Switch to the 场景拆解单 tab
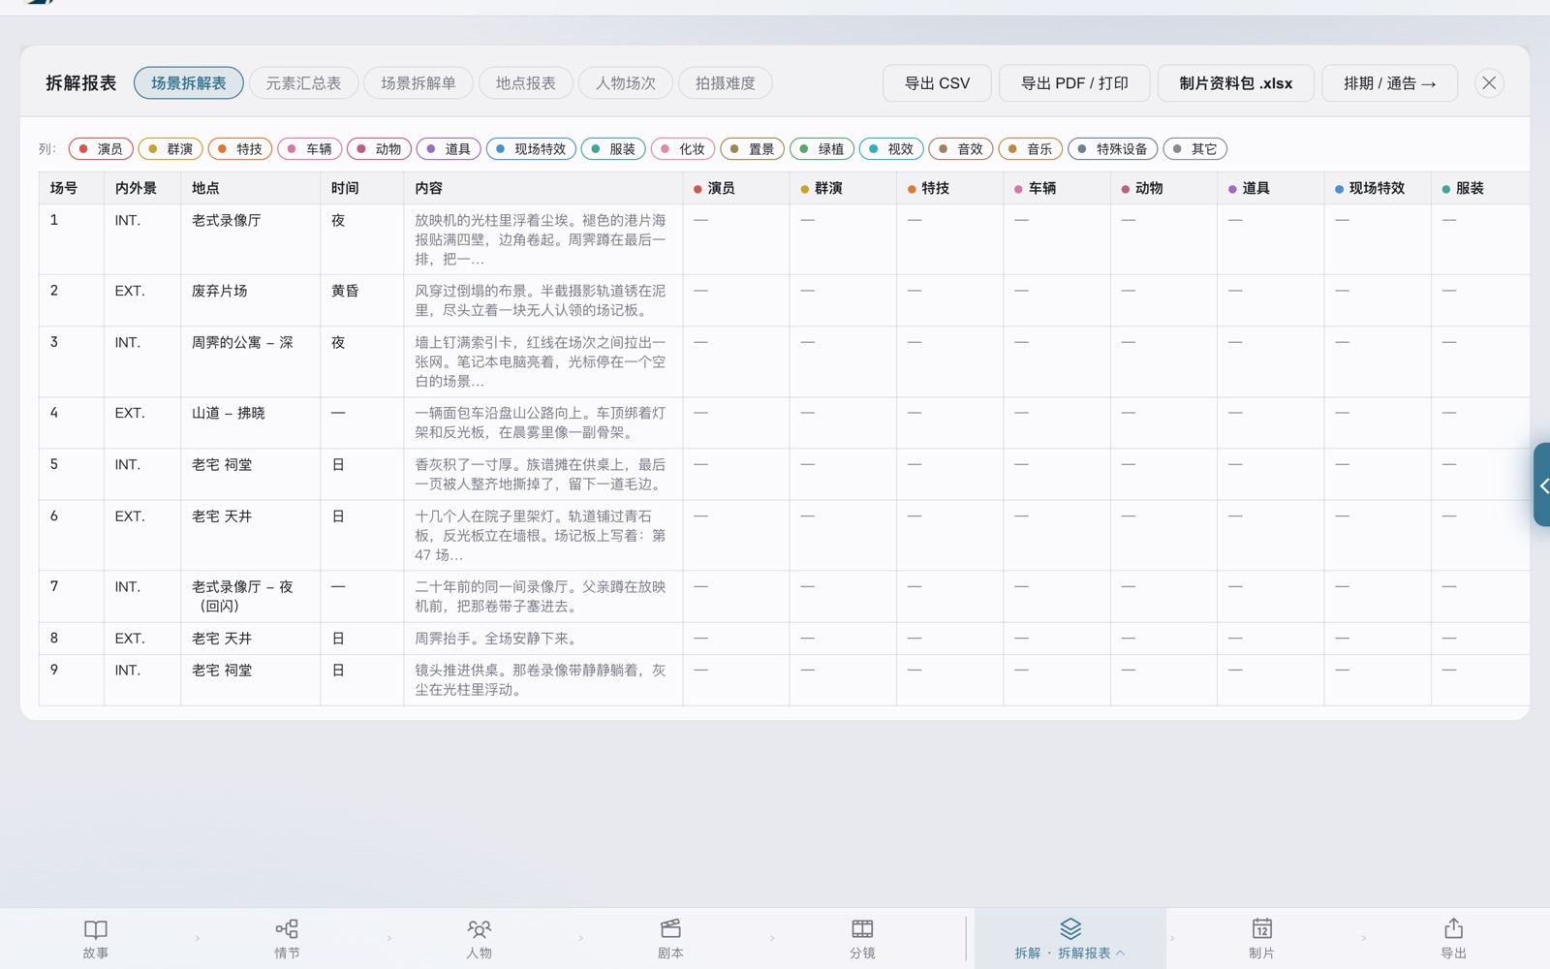The height and width of the screenshot is (969, 1550). [418, 83]
